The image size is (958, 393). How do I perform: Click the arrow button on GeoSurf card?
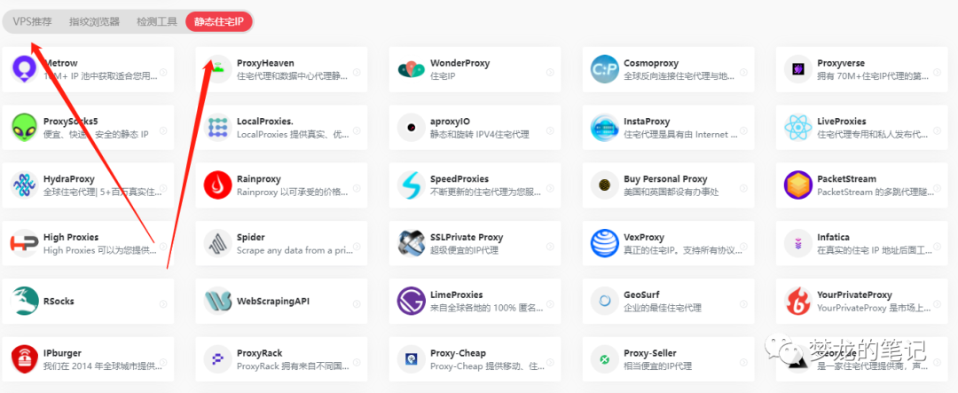pos(743,303)
